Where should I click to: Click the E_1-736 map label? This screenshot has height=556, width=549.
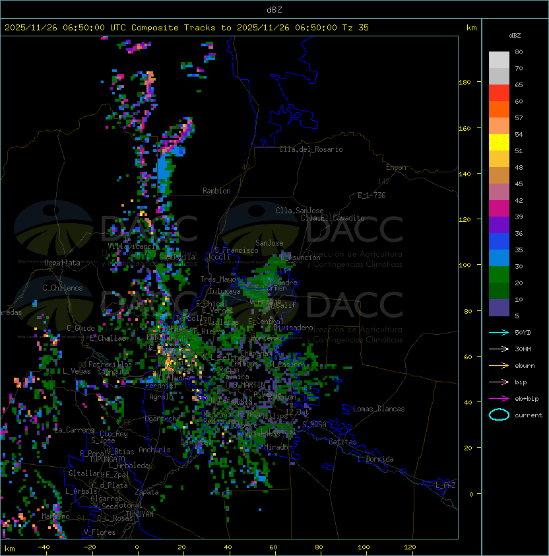371,195
